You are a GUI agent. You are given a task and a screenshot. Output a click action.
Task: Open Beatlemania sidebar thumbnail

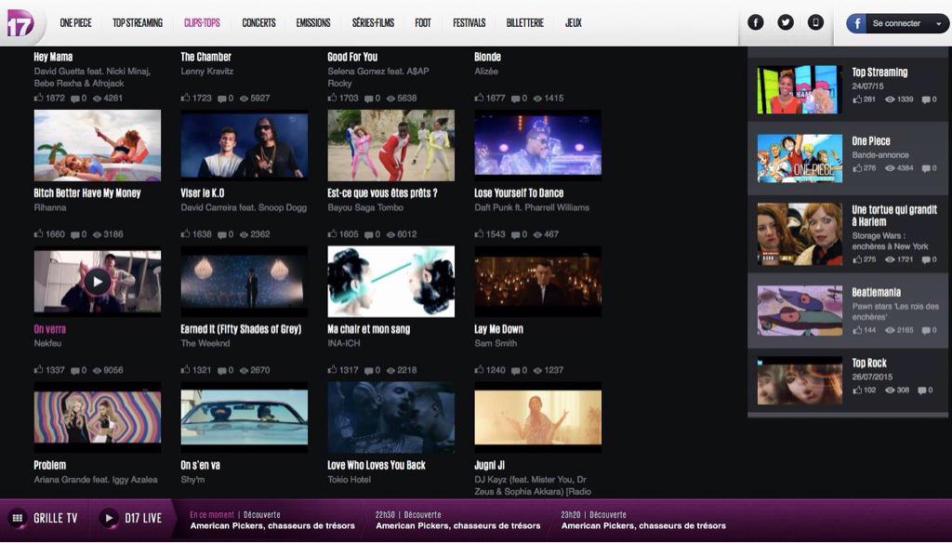(x=800, y=311)
